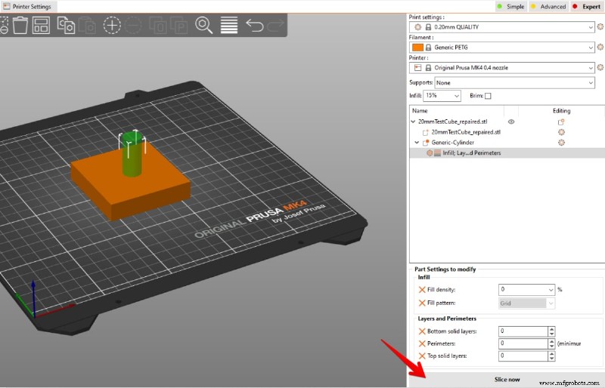Decrease Bottom solid layers with down arrow
605x388 pixels.
pos(551,334)
